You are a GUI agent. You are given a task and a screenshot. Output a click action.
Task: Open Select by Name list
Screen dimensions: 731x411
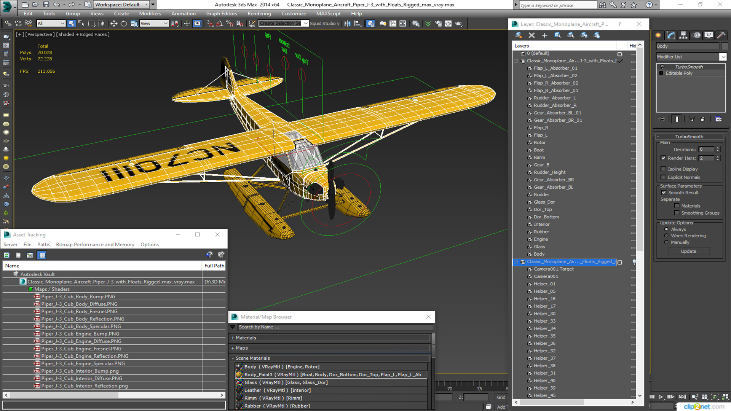click(81, 24)
